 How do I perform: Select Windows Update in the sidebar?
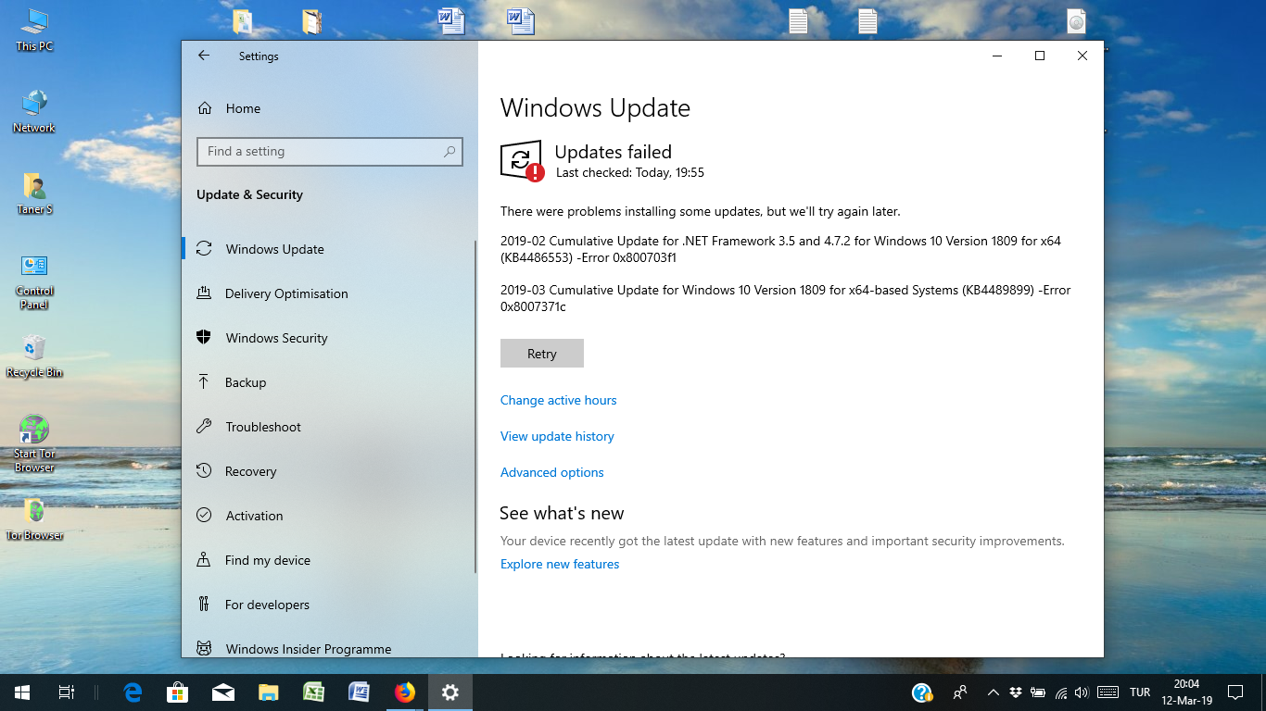[329, 249]
